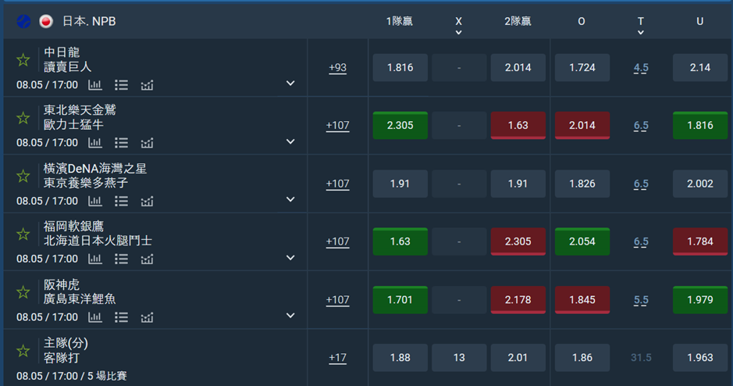Image resolution: width=733 pixels, height=386 pixels.
Task: Open the list icon for 福岡軟銀鷹 match
Action: point(121,259)
